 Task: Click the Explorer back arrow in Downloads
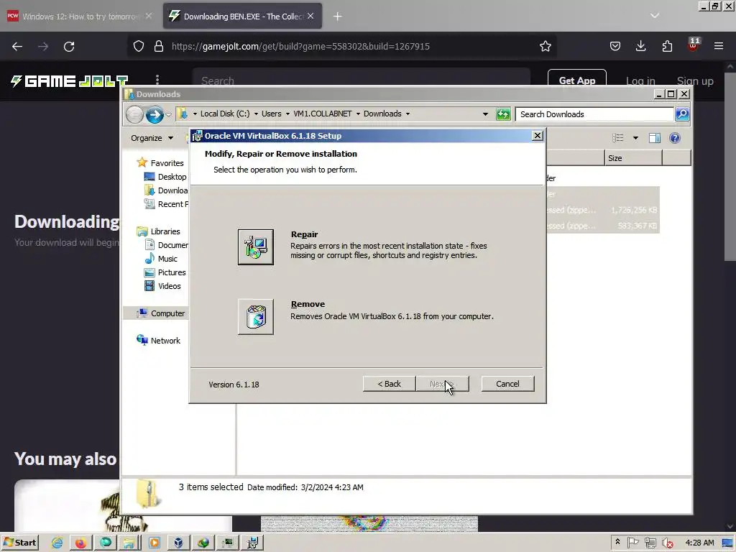pos(134,114)
